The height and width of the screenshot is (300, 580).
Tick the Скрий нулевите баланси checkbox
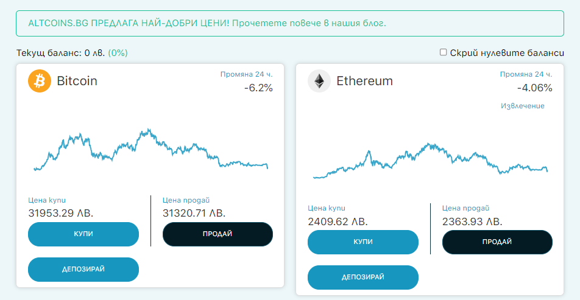(443, 52)
